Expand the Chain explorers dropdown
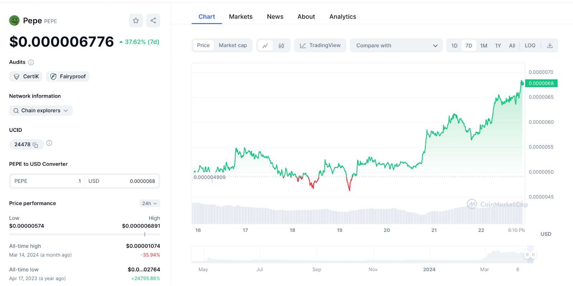The height and width of the screenshot is (286, 573). (41, 111)
